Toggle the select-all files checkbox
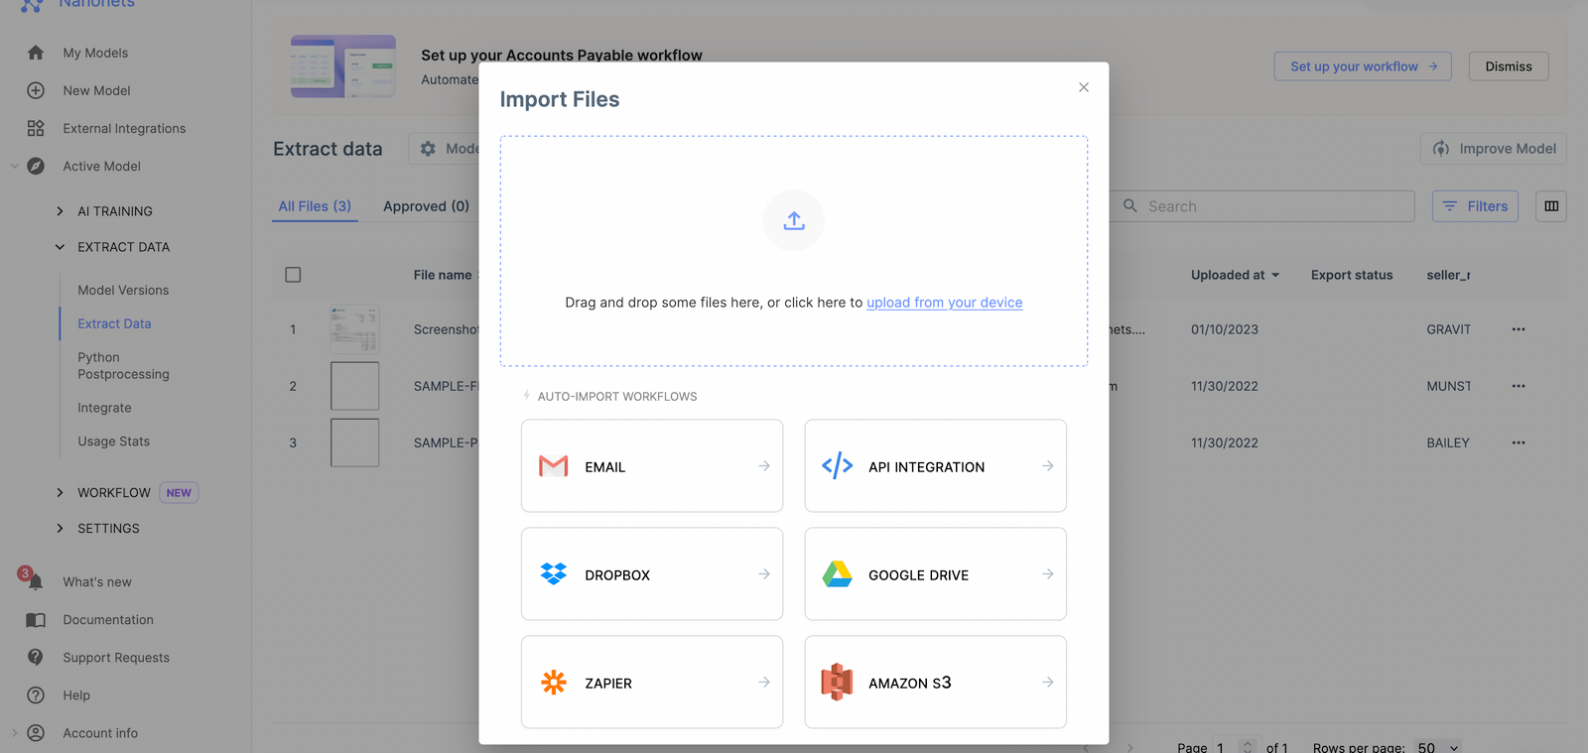Image resolution: width=1588 pixels, height=753 pixels. (x=293, y=275)
